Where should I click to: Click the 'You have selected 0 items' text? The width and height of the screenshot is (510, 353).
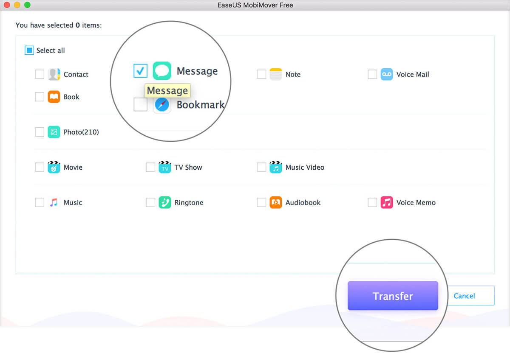coord(58,25)
